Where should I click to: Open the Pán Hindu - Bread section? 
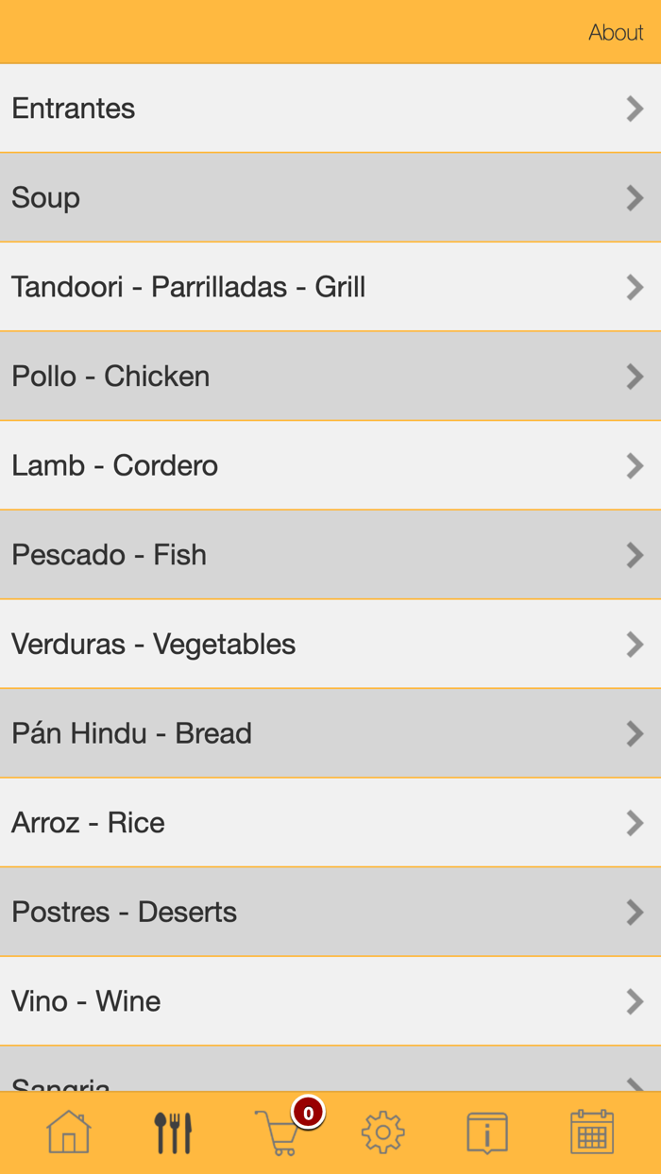[x=330, y=733]
